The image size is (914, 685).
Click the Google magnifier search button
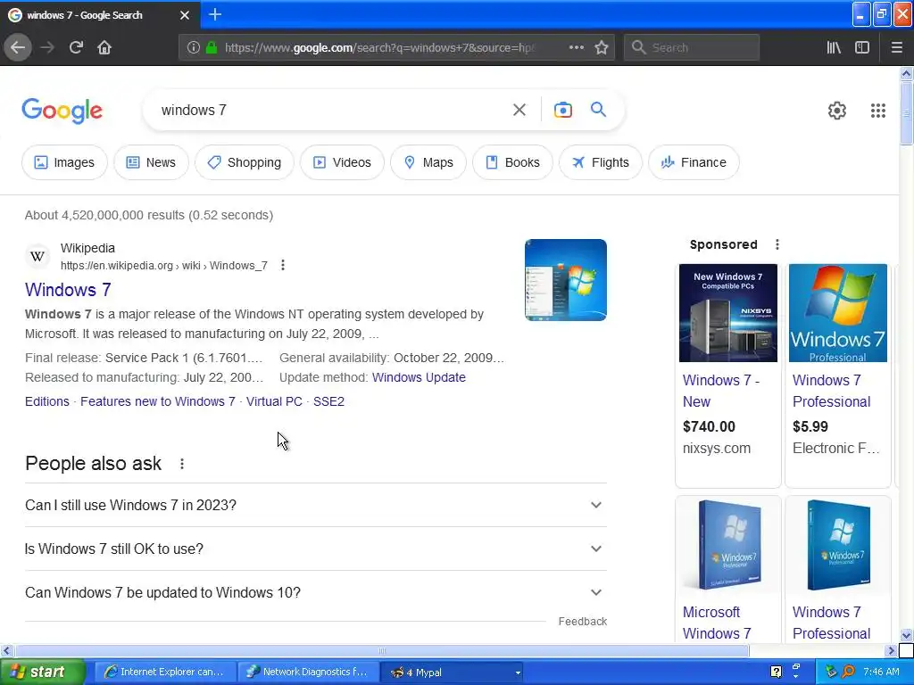pyautogui.click(x=598, y=109)
